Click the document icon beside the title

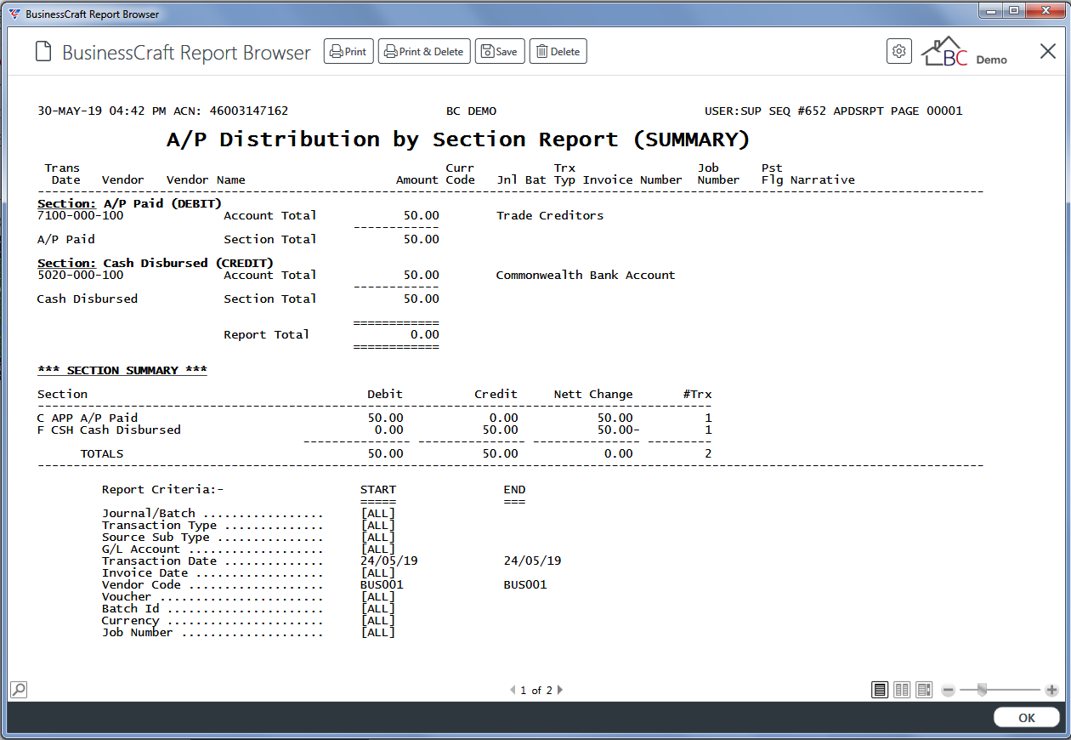point(43,52)
